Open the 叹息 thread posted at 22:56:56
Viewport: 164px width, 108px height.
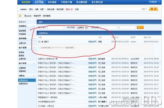pos(57,80)
